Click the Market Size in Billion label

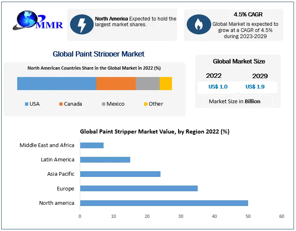235,101
